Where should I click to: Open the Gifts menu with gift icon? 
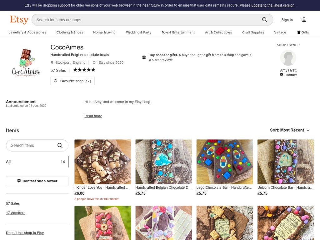pyautogui.click(x=303, y=32)
